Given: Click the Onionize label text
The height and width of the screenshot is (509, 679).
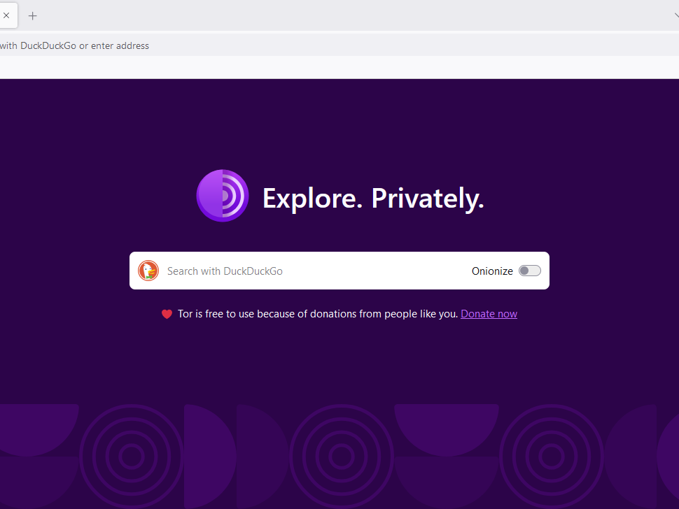Looking at the screenshot, I should pyautogui.click(x=492, y=271).
